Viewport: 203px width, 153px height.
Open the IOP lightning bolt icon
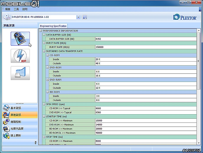coord(20,56)
